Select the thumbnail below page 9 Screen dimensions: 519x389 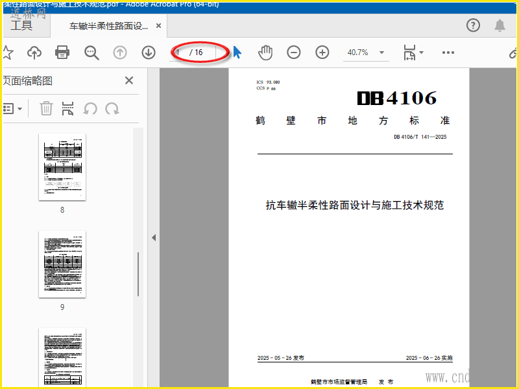point(62,357)
